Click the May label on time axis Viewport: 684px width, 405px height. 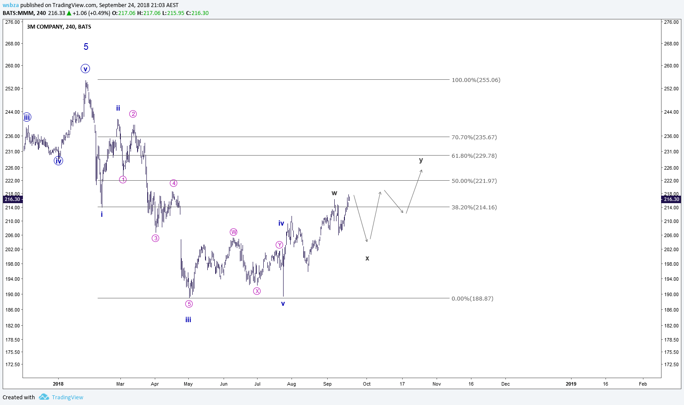[x=188, y=384]
